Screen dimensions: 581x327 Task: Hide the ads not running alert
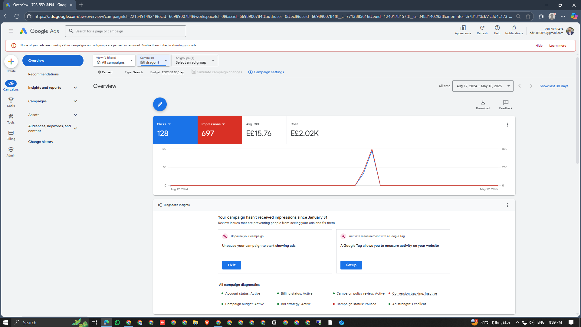point(539,45)
